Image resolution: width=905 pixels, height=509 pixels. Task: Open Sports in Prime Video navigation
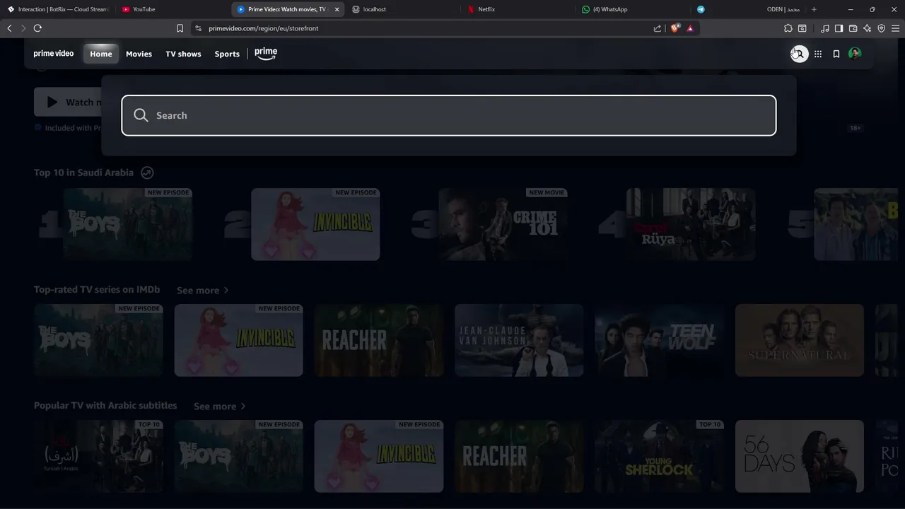[x=227, y=54]
